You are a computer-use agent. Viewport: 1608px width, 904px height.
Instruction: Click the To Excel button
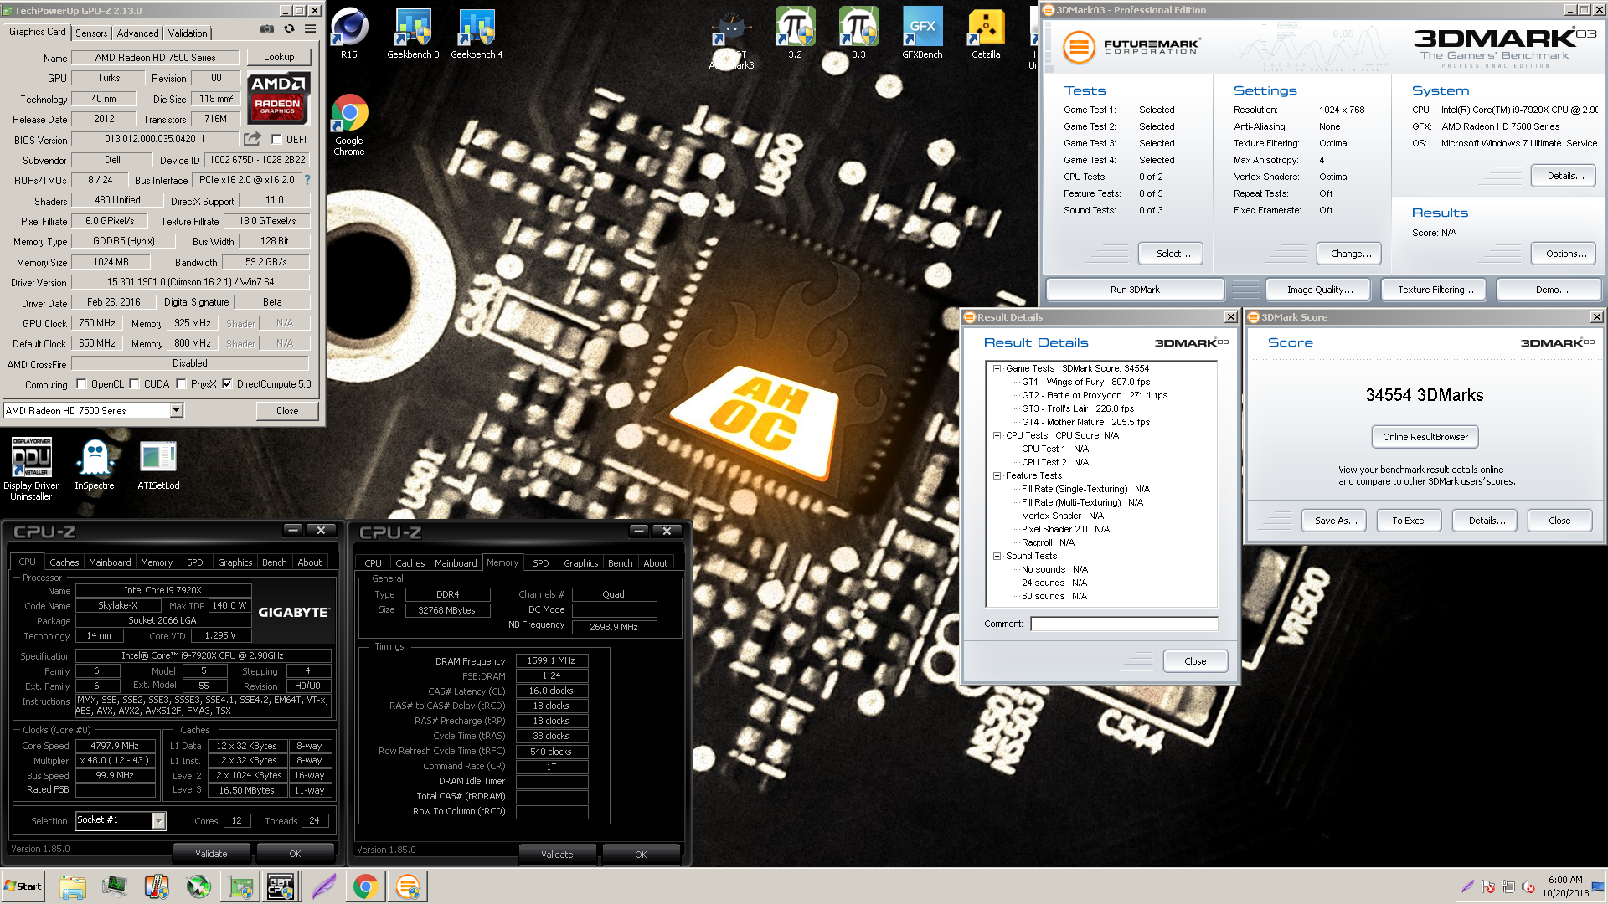tap(1409, 521)
